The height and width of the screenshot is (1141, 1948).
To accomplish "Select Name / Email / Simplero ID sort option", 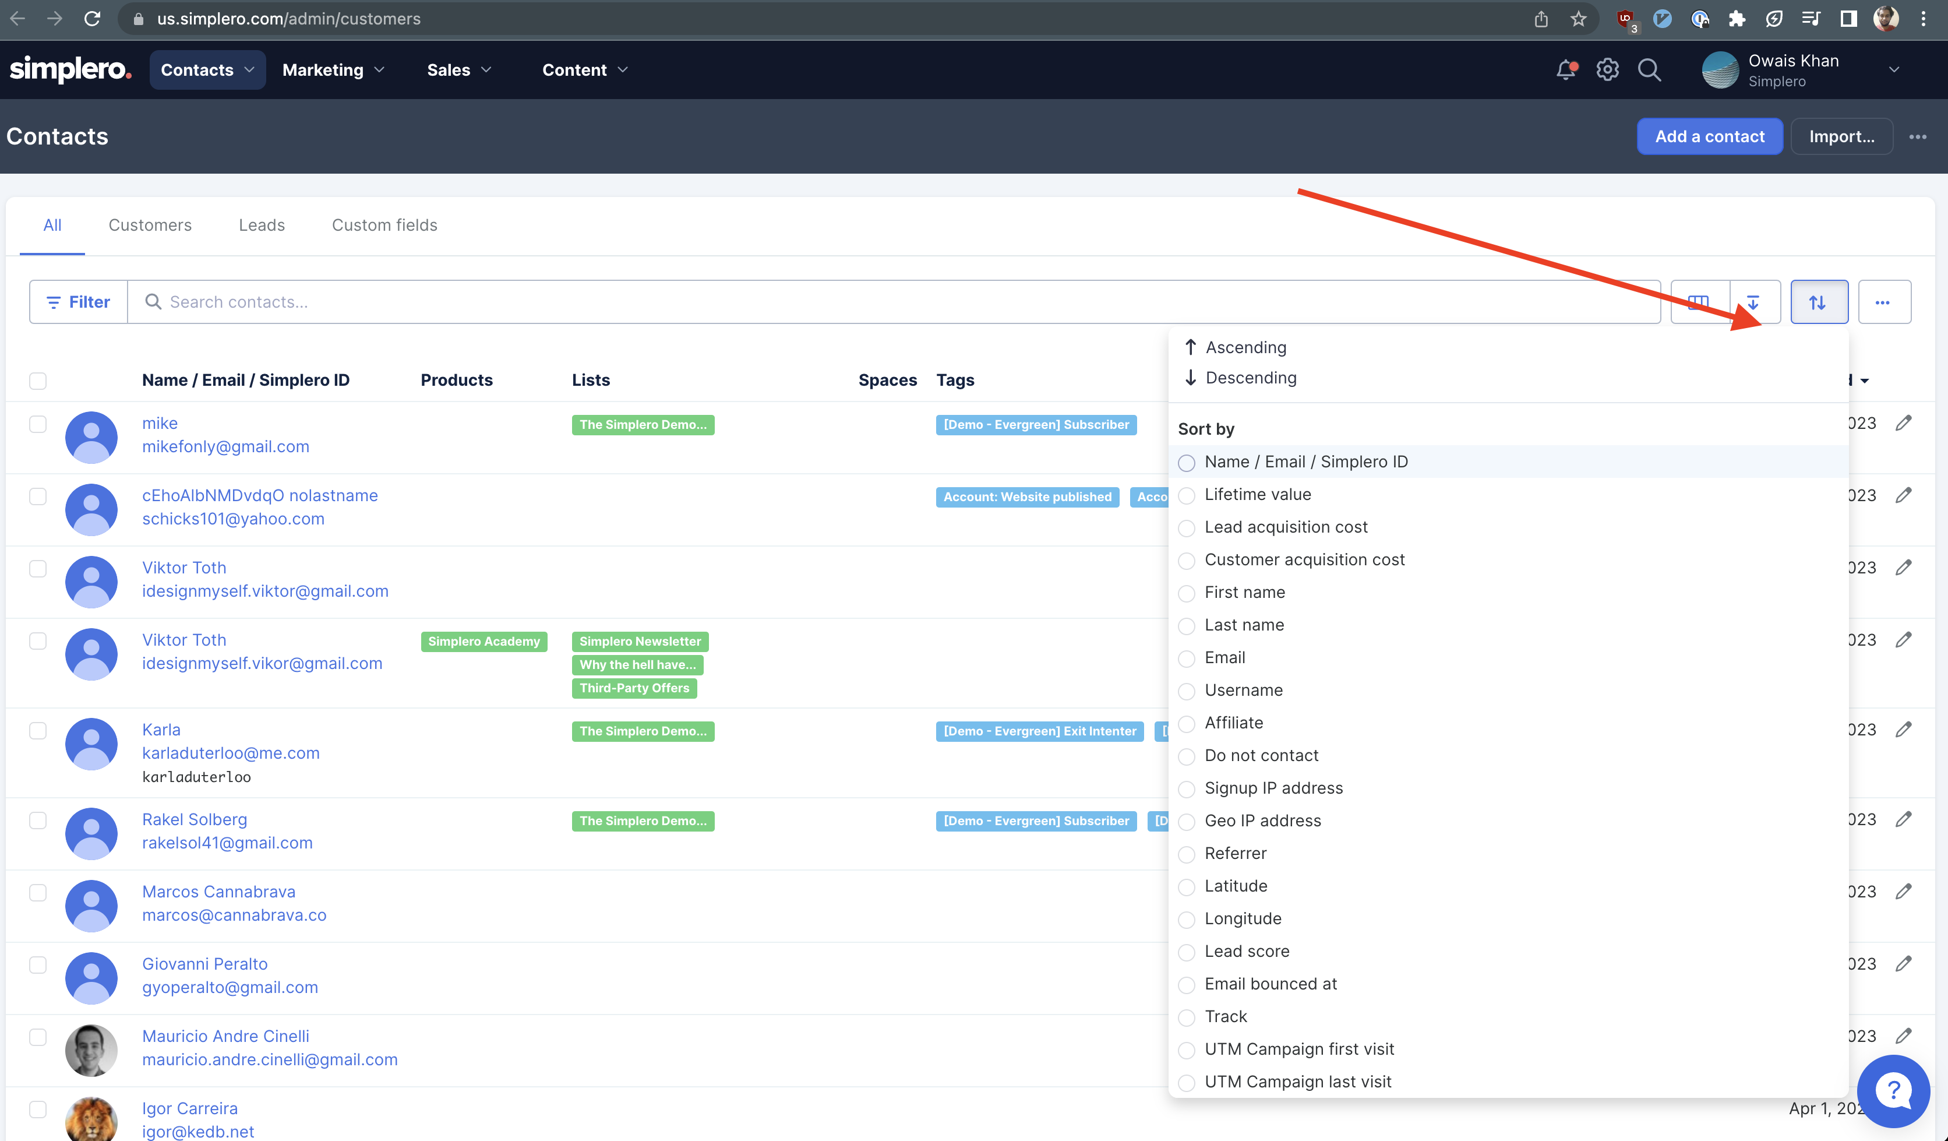I will point(1293,462).
